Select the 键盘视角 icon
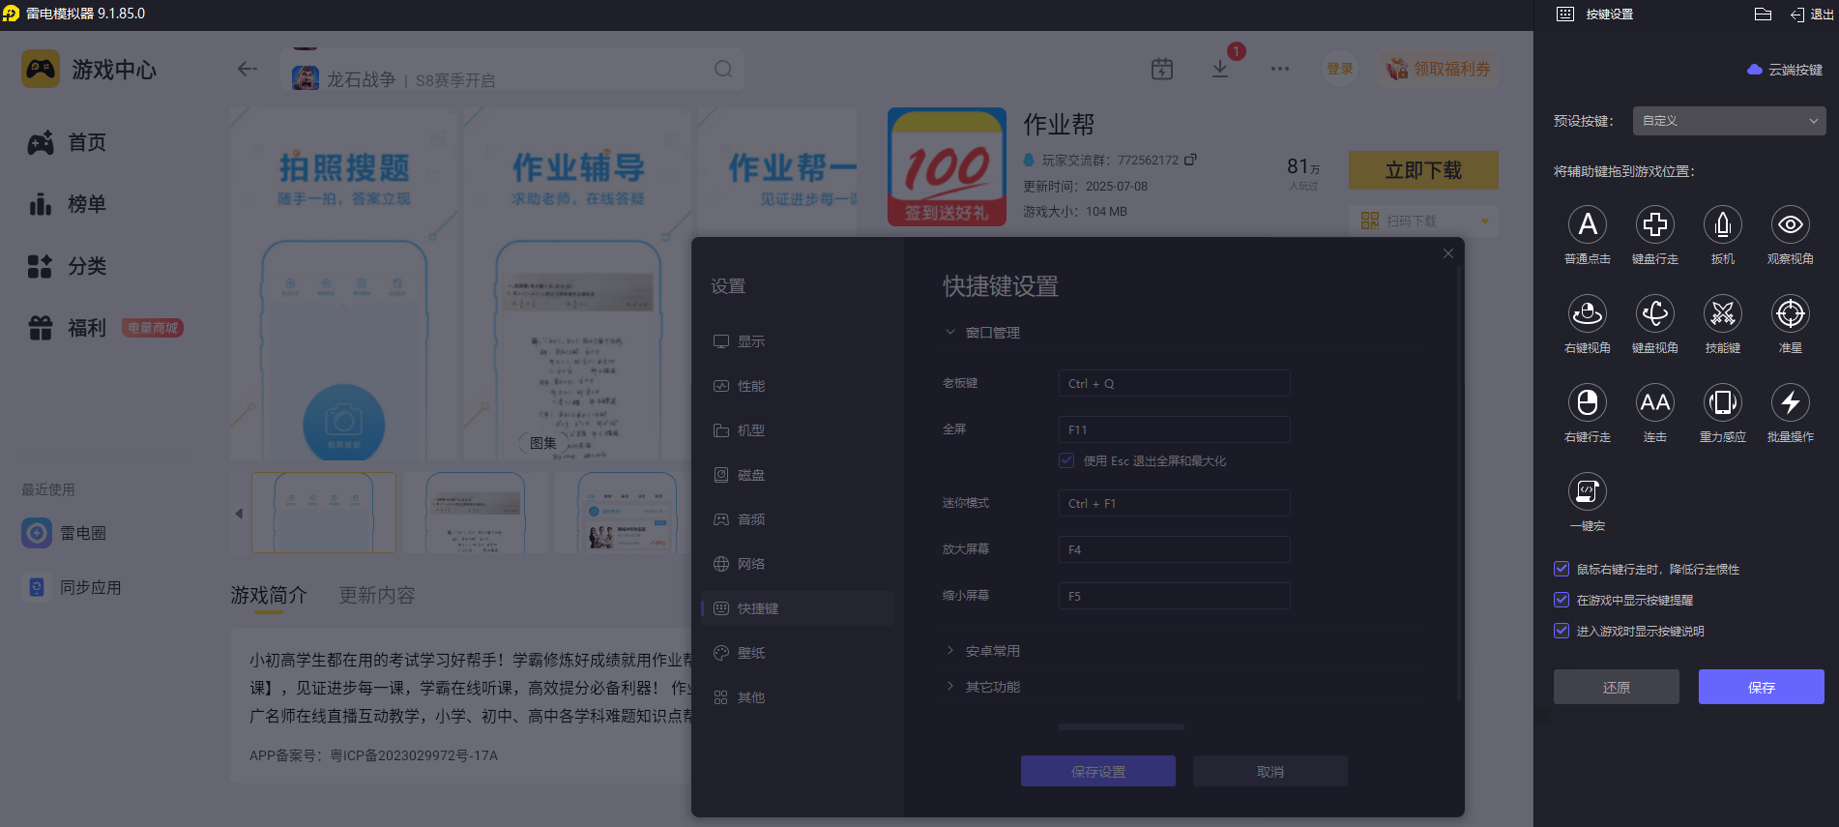The width and height of the screenshot is (1839, 827). 1655,313
